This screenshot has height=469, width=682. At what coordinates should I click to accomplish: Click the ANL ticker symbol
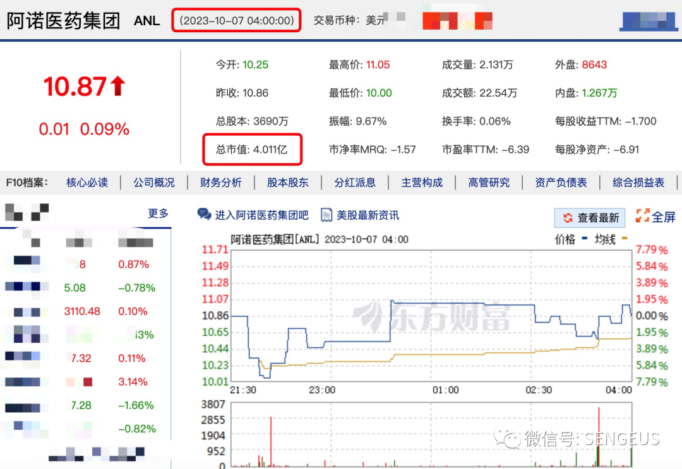pos(147,21)
